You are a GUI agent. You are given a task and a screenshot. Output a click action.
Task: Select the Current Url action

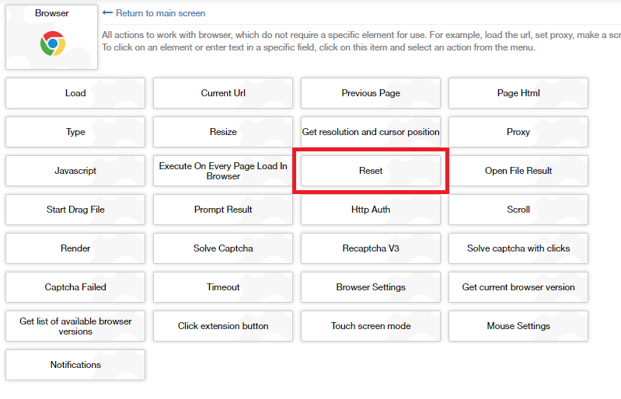223,93
